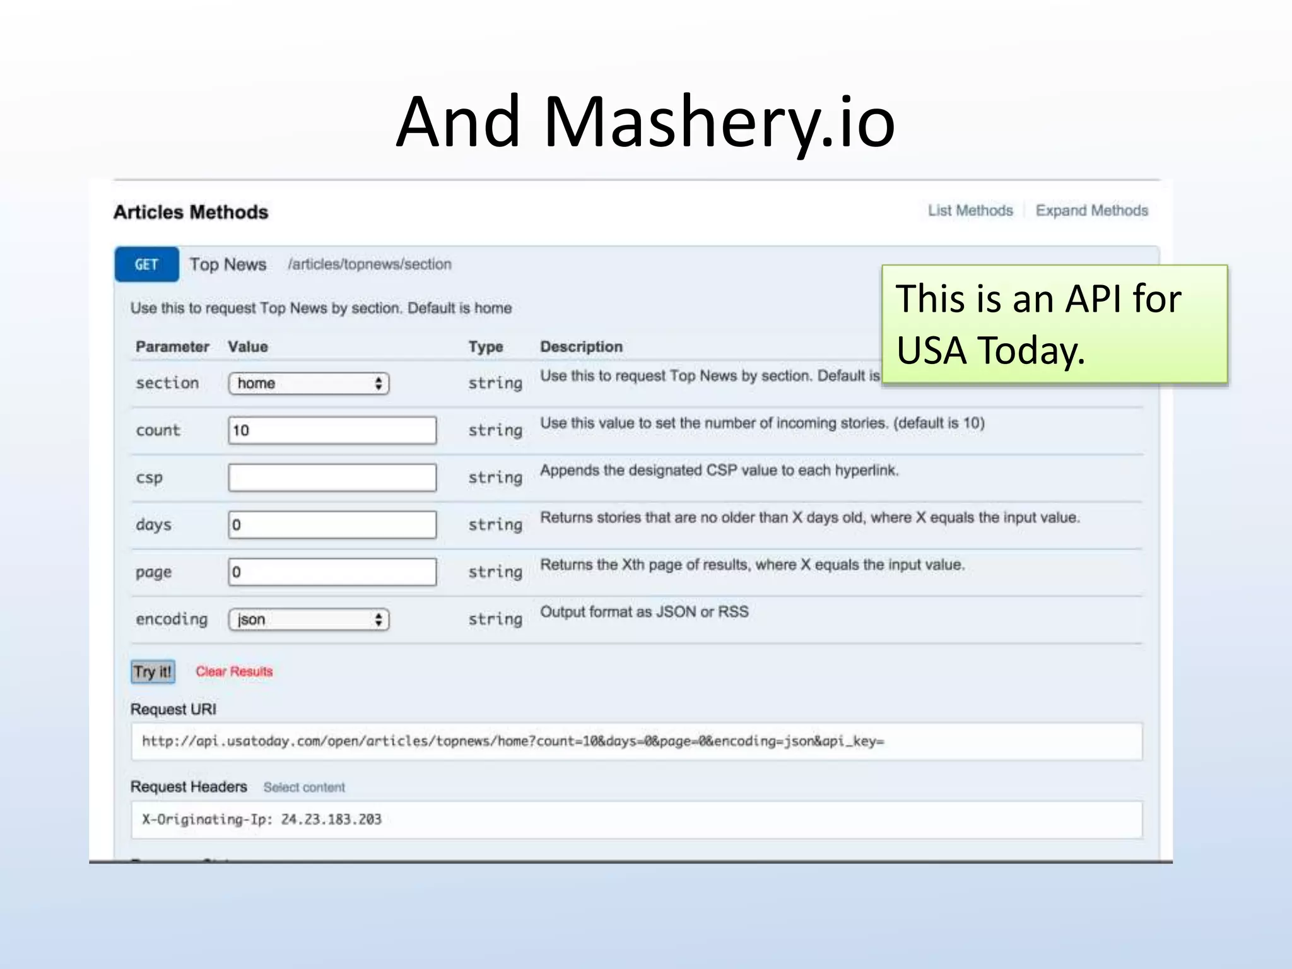
Task: Click the Select content link
Action: pyautogui.click(x=304, y=787)
